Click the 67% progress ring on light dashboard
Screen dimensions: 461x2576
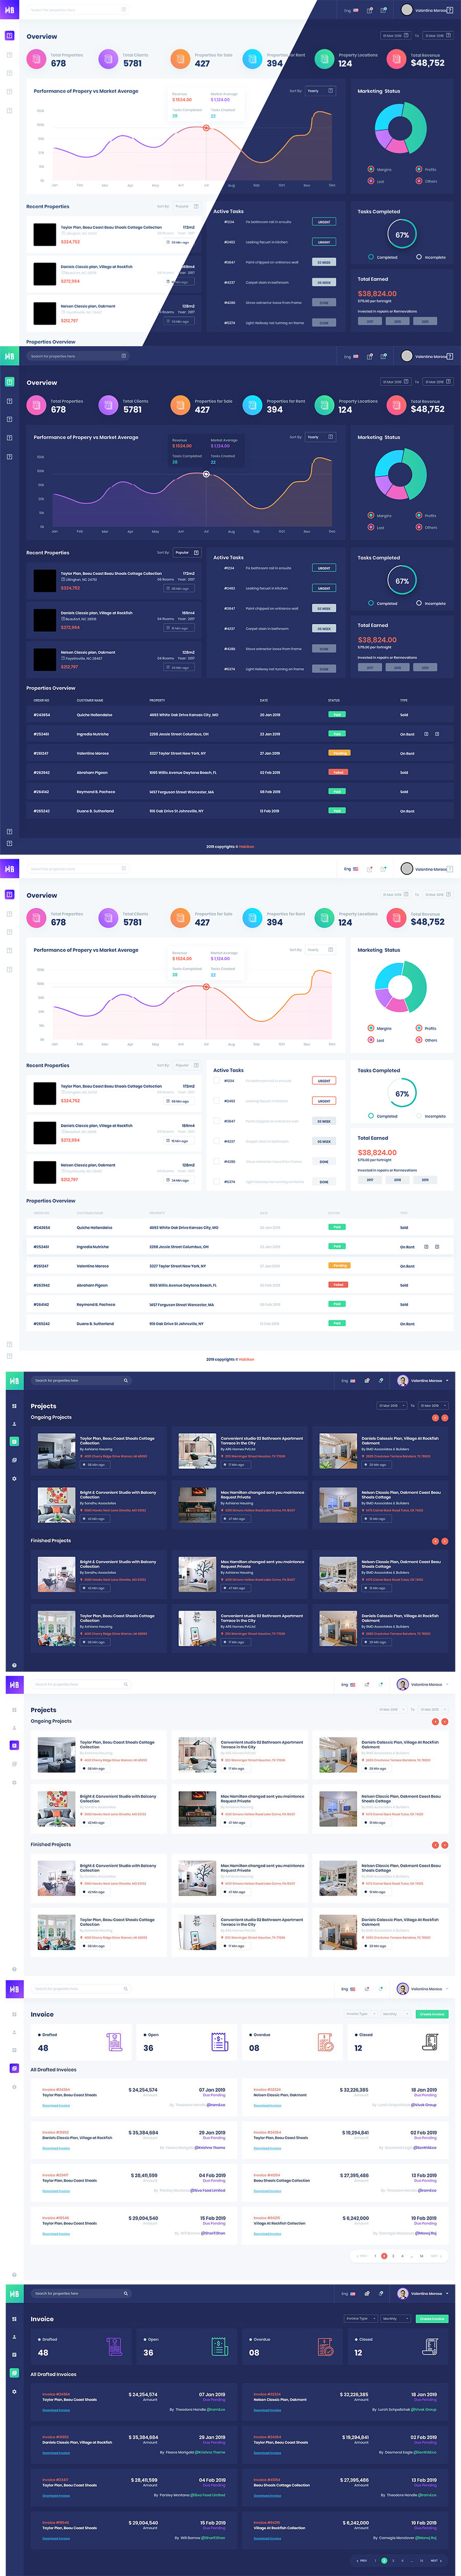pos(401,1093)
